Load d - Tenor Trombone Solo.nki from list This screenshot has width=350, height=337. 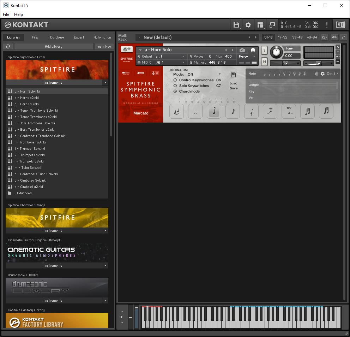click(x=57, y=111)
